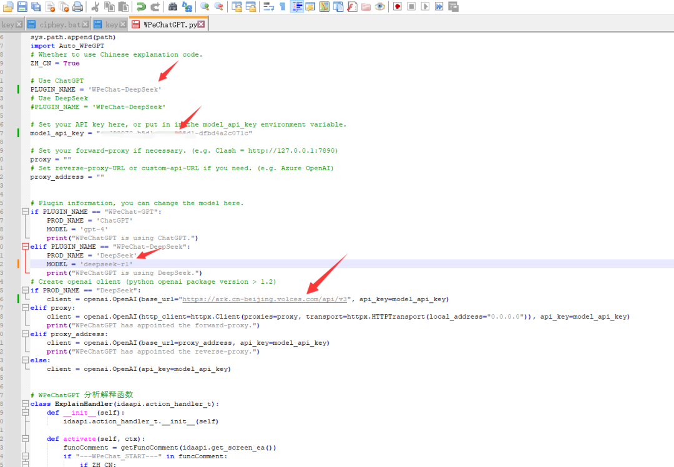Toggle the Indent Guide toolbar button
The height and width of the screenshot is (467, 674).
click(297, 7)
